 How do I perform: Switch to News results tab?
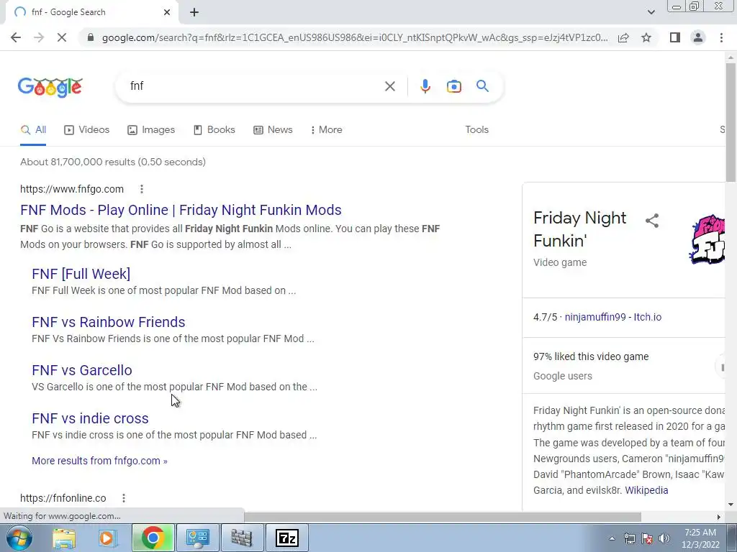(x=273, y=130)
